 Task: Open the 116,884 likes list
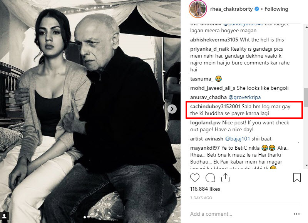point(205,188)
